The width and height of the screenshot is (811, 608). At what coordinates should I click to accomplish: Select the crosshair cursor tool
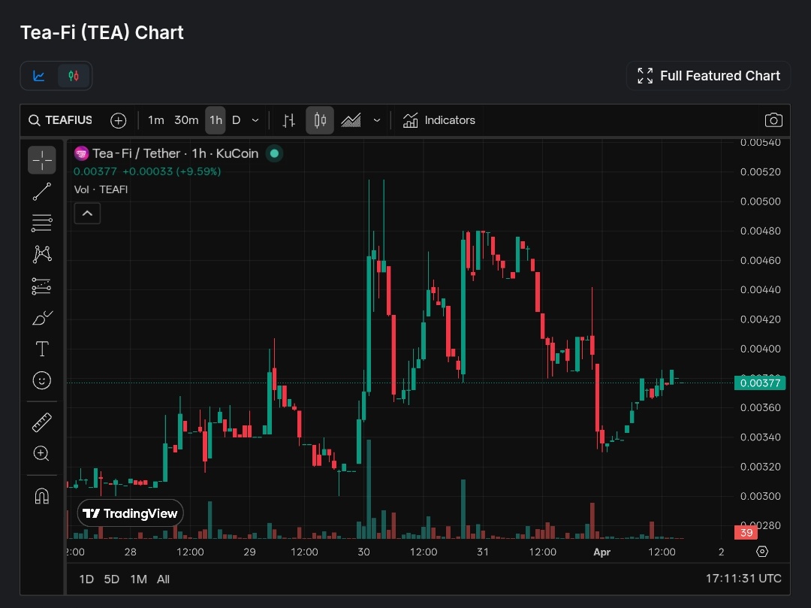coord(42,160)
